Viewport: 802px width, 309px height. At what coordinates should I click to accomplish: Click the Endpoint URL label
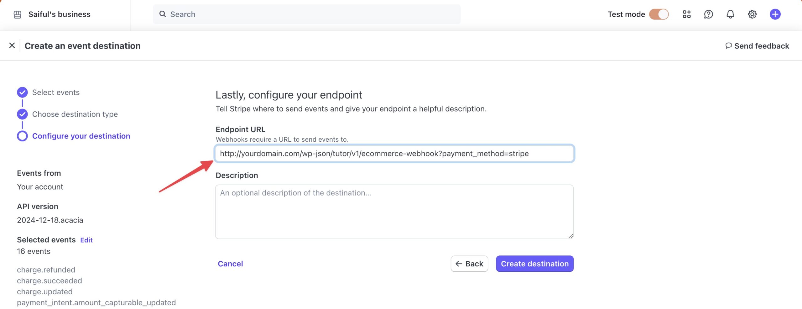pyautogui.click(x=241, y=129)
